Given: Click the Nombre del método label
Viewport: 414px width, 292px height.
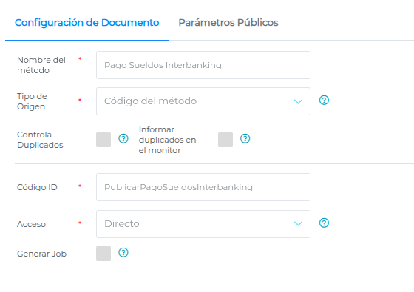Looking at the screenshot, I should pyautogui.click(x=41, y=65).
